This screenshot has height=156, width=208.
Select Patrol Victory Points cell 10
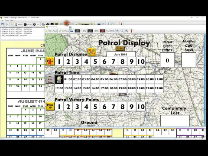click(141, 107)
